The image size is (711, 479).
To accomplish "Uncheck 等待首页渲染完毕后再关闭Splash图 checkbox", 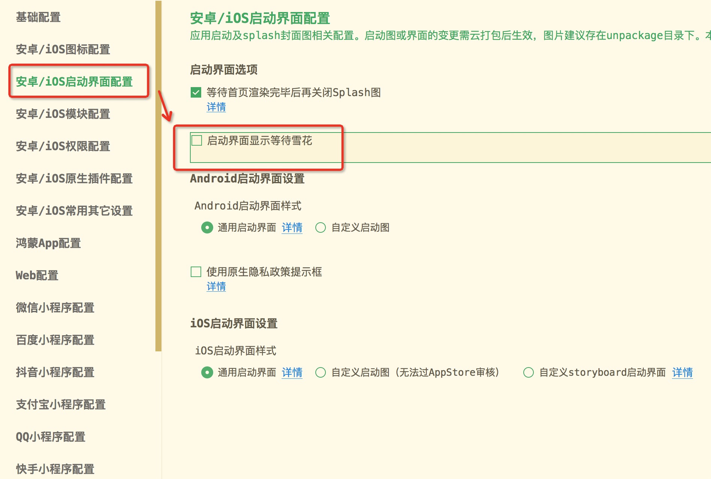I will point(196,92).
